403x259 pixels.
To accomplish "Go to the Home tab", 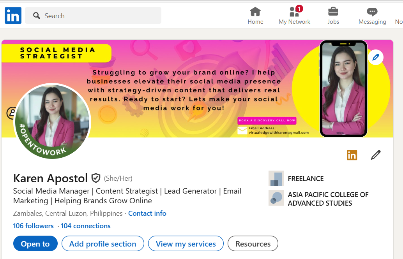I will point(255,16).
